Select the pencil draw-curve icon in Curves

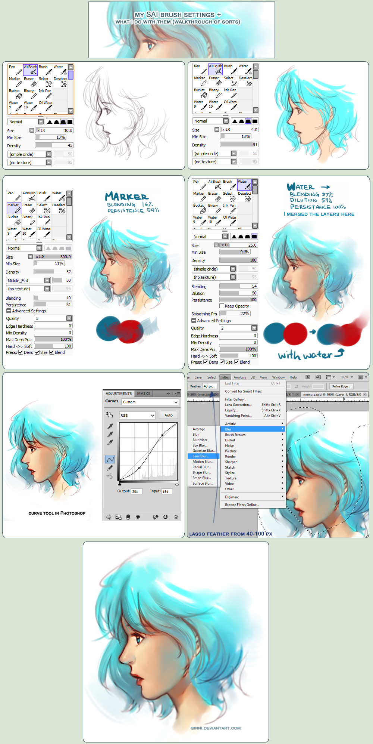[x=110, y=468]
